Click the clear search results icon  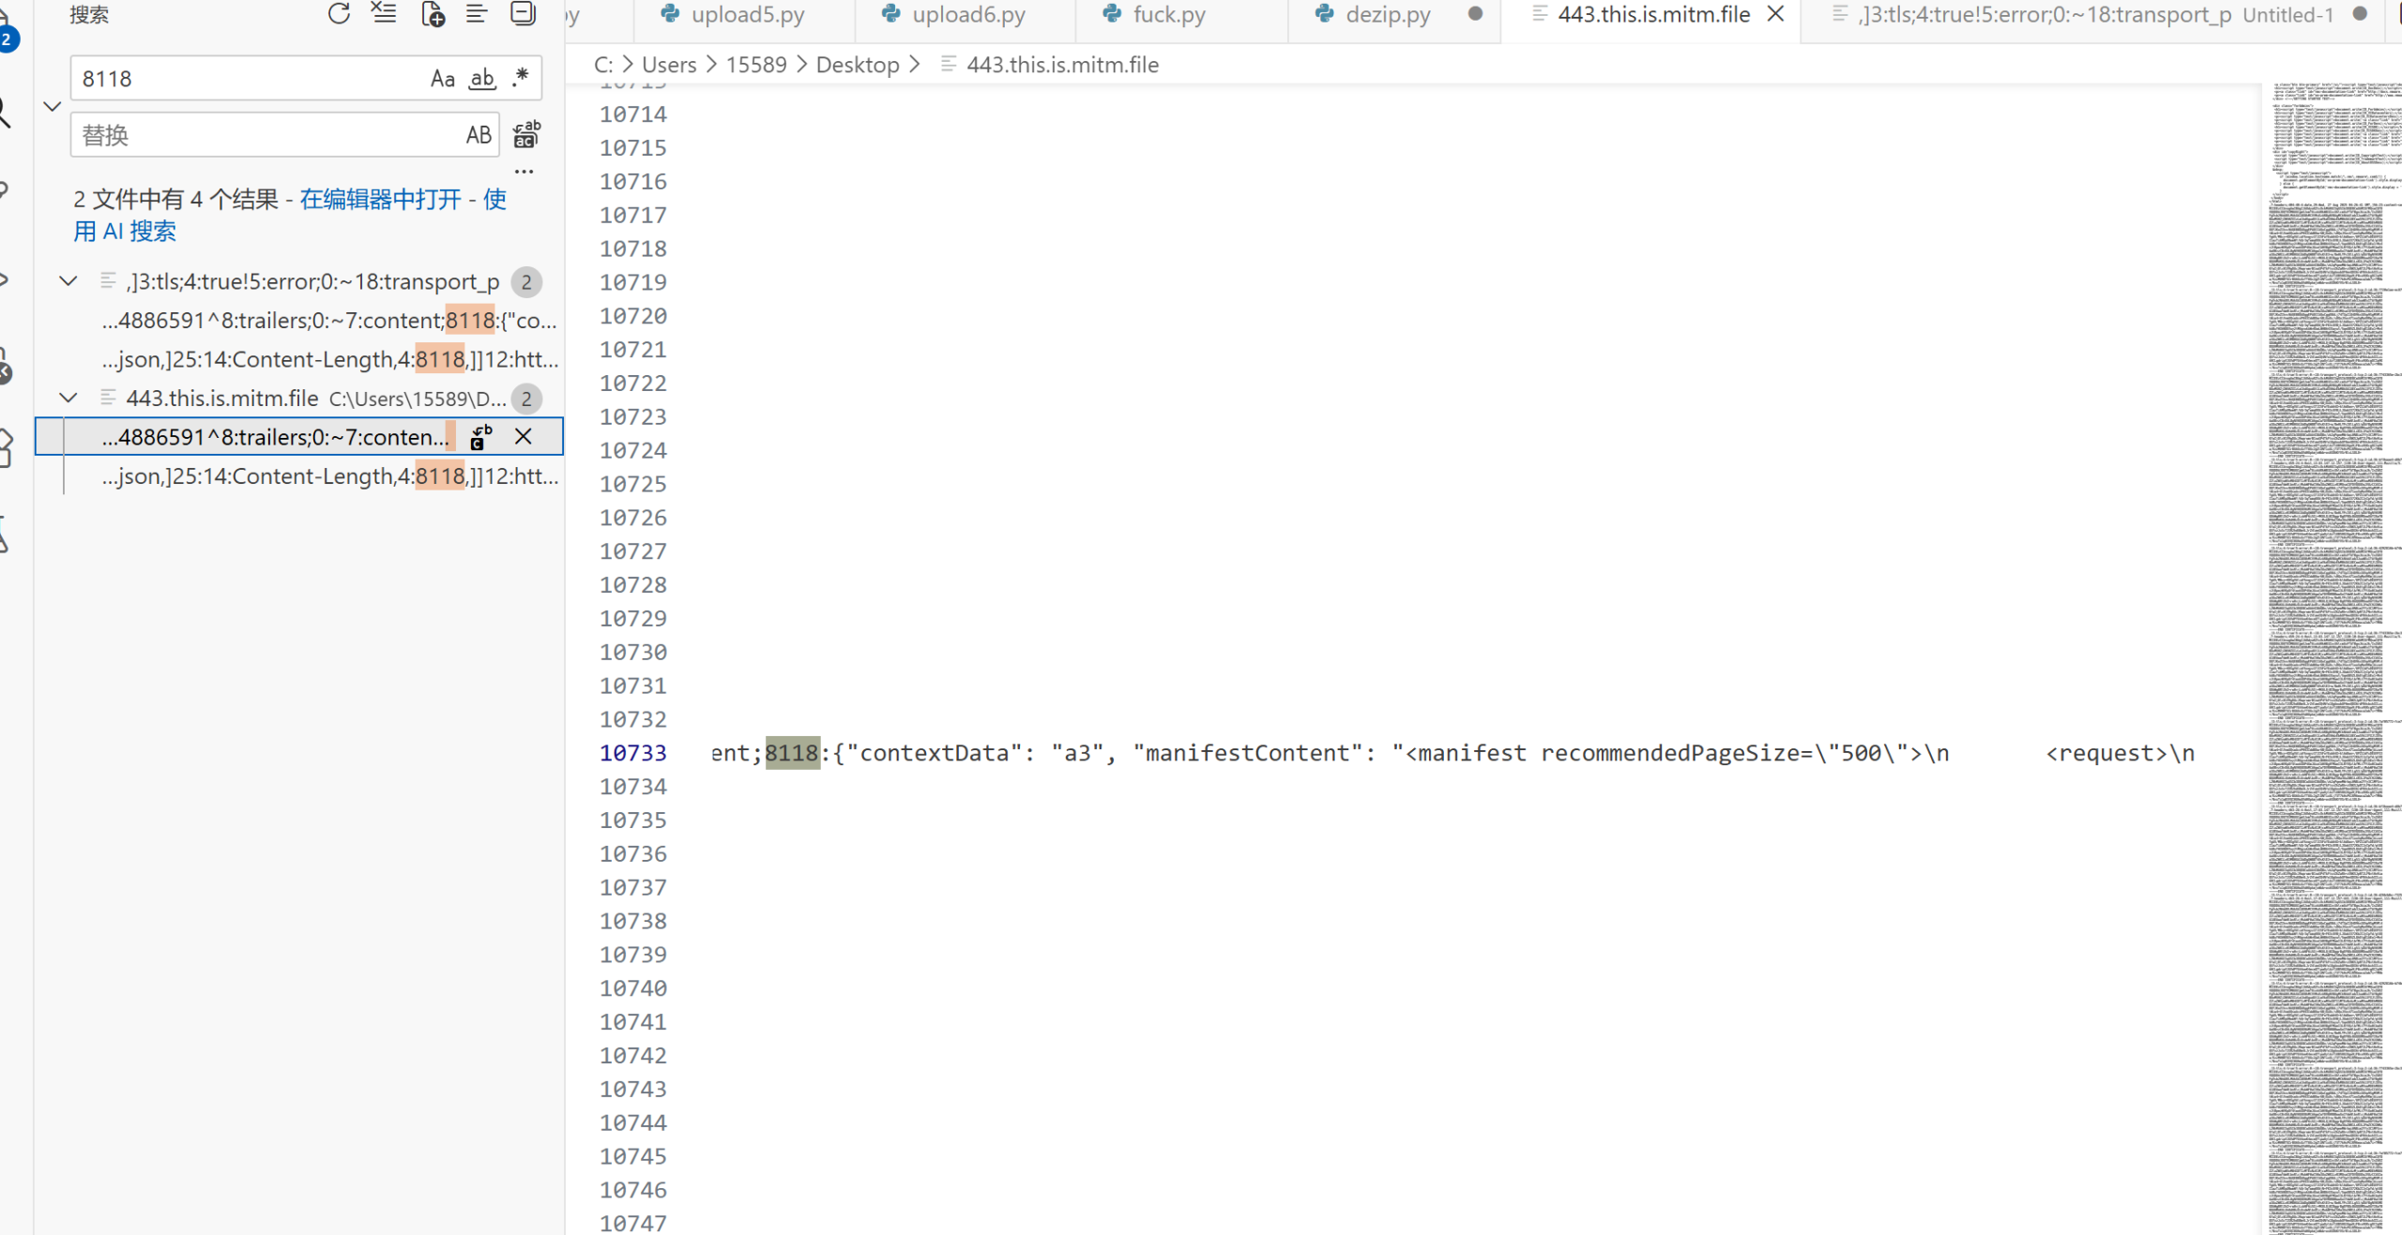384,14
